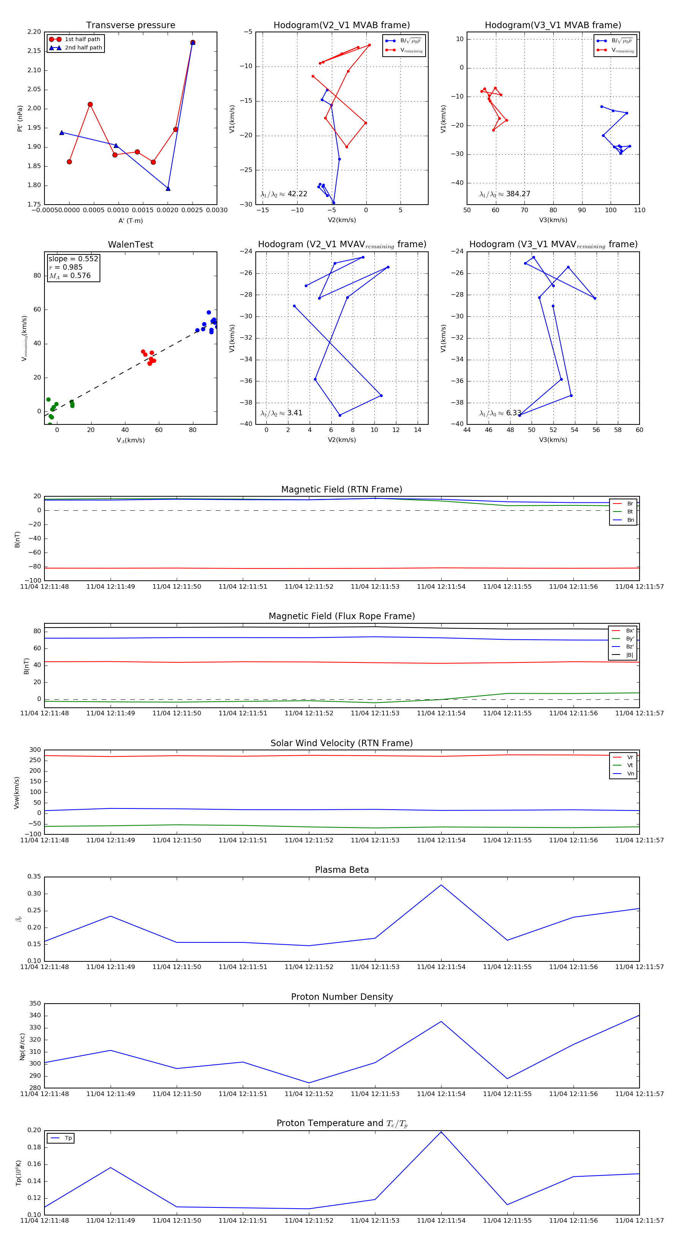Viewport: 684px width, 1255px height.
Task: Click the "Proton Temperature and Te/Tp" title
Action: [x=342, y=1123]
